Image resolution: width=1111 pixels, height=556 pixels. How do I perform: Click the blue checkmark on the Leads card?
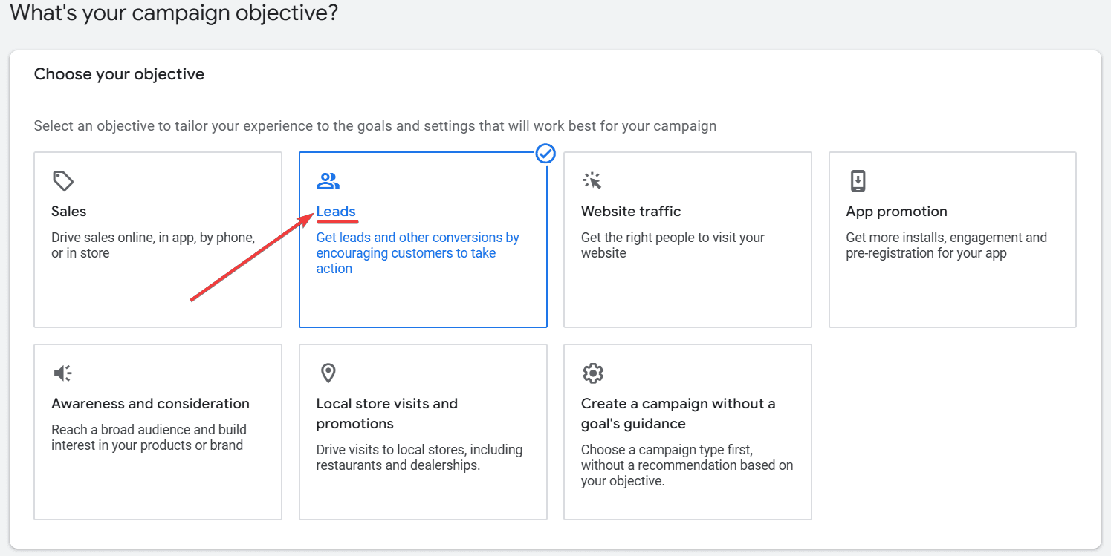[545, 154]
